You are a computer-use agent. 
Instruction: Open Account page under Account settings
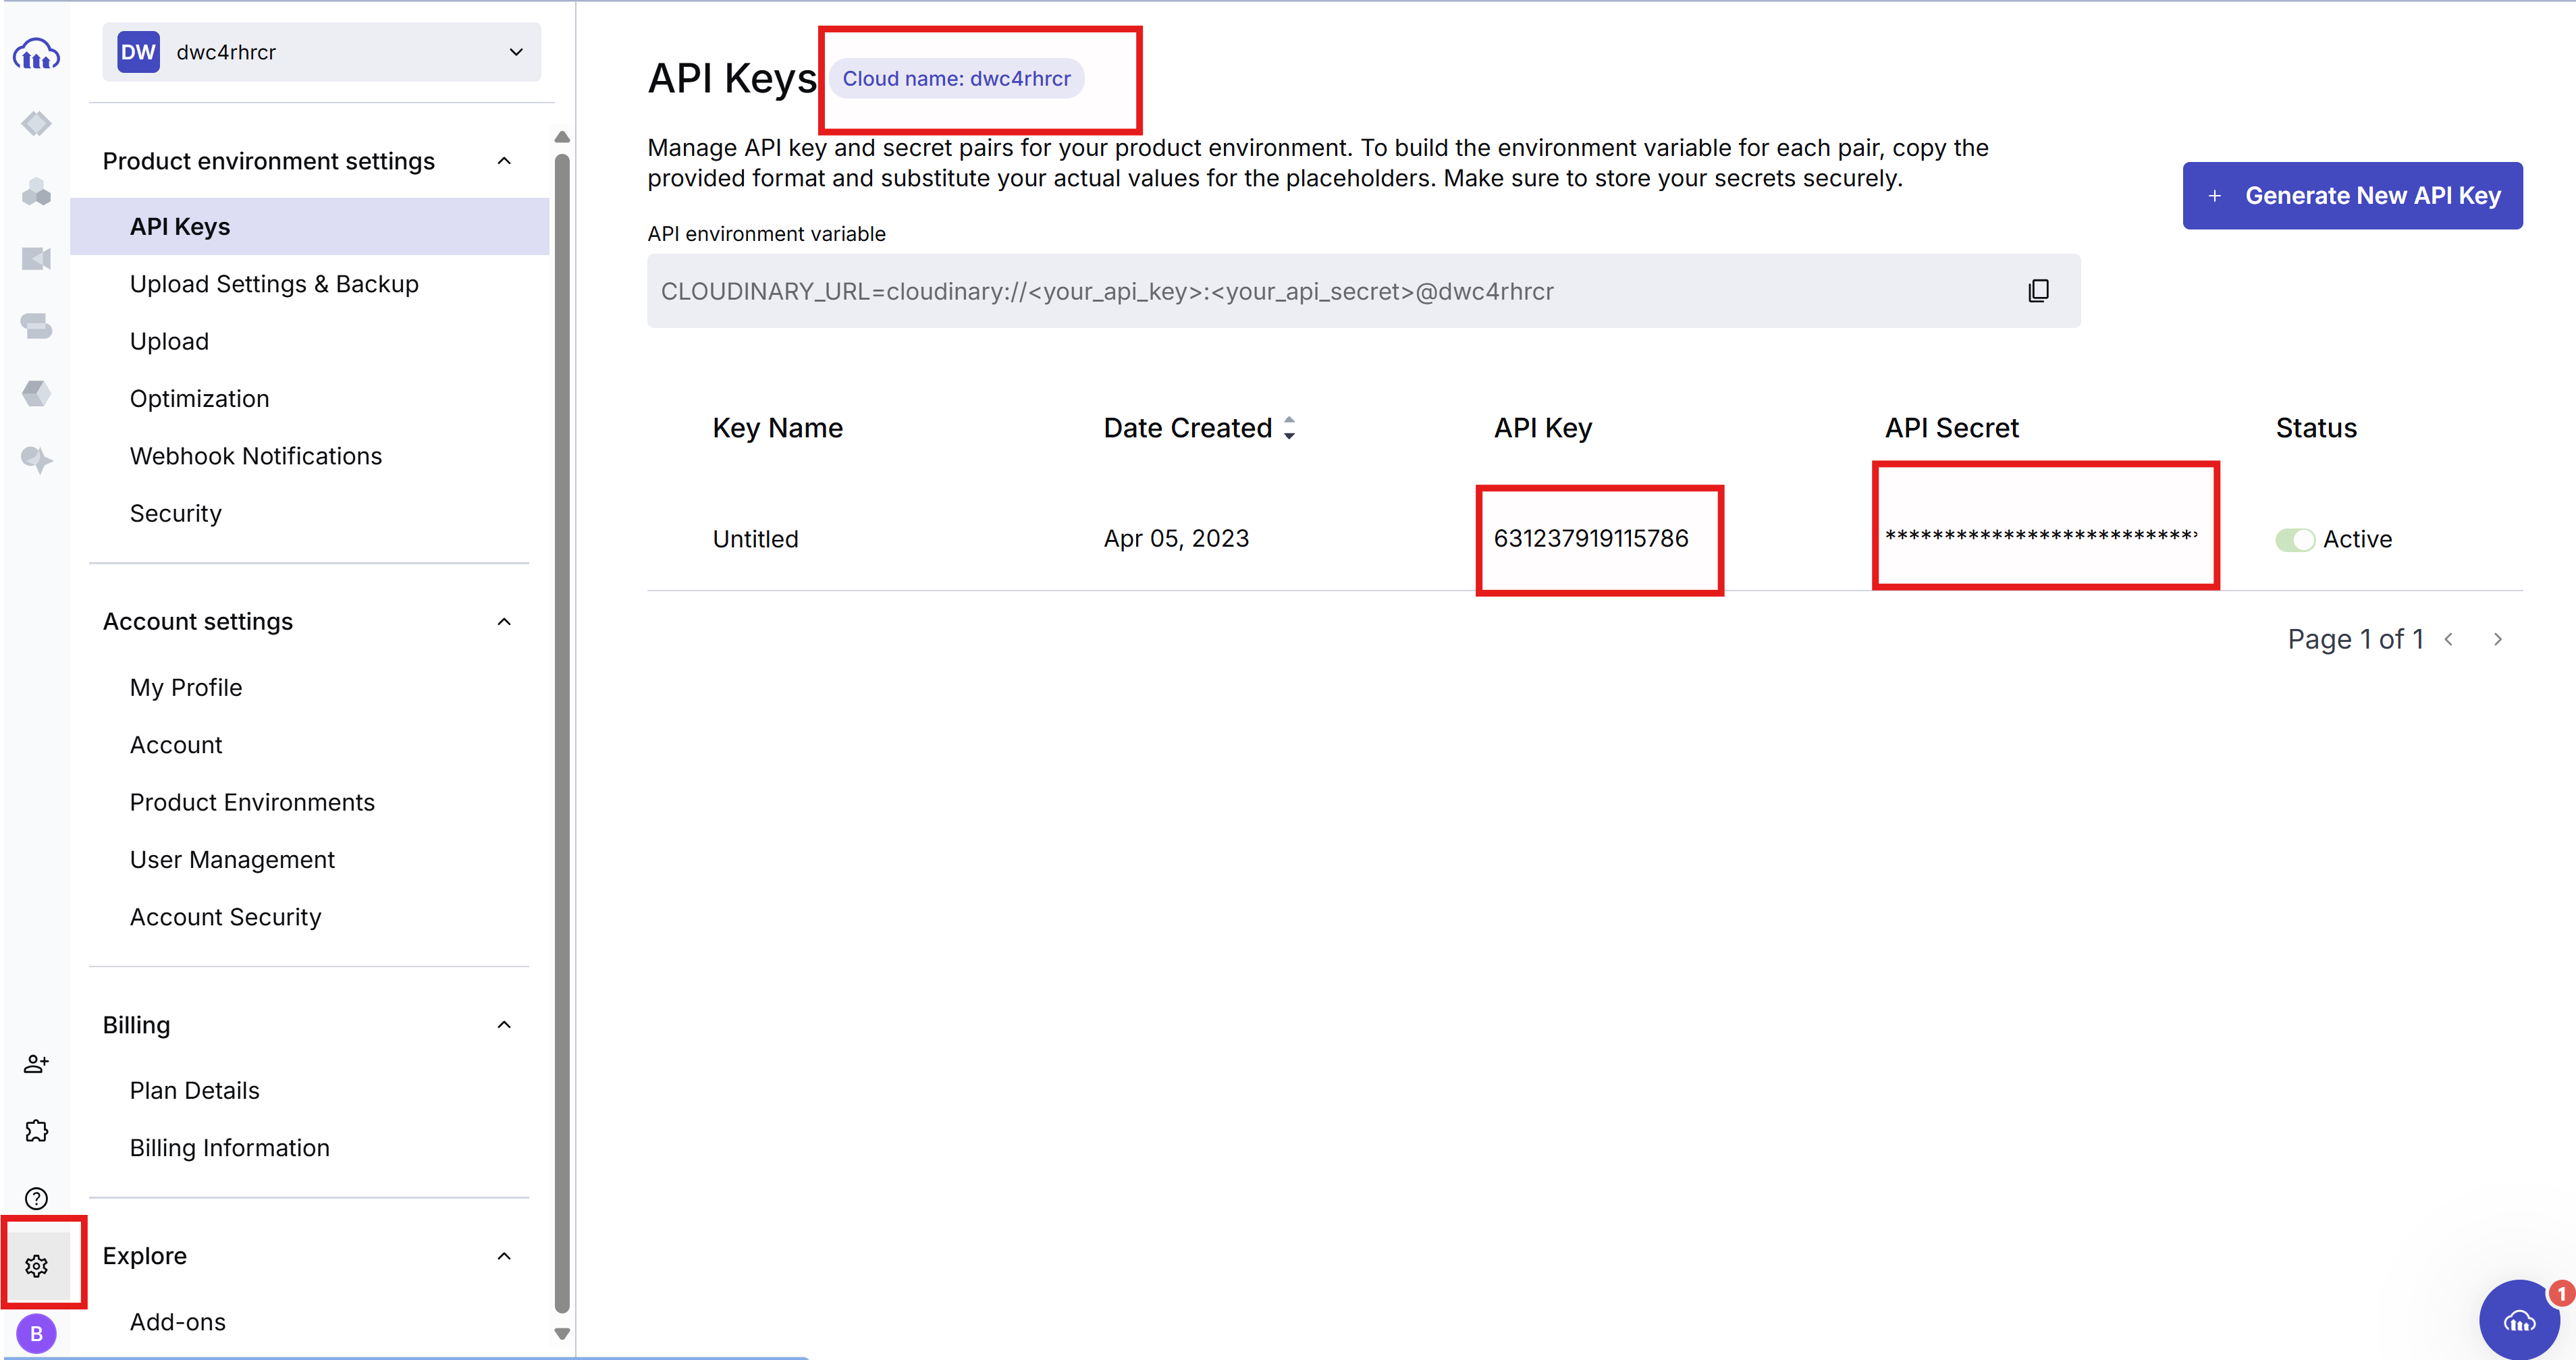[176, 745]
